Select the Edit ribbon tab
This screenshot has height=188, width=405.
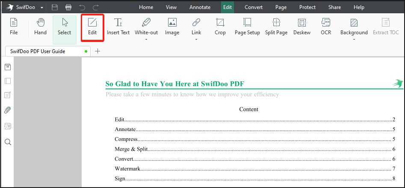[x=228, y=7]
